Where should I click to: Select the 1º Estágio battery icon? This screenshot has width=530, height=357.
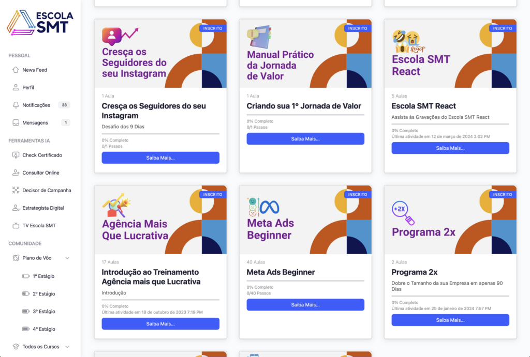coord(26,276)
